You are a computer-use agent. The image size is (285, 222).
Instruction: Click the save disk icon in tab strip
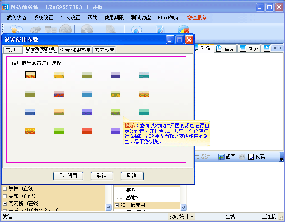point(267,49)
